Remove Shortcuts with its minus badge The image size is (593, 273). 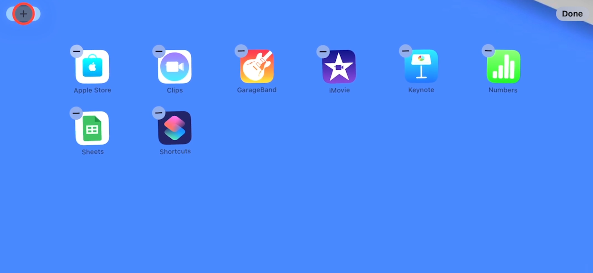tap(159, 113)
